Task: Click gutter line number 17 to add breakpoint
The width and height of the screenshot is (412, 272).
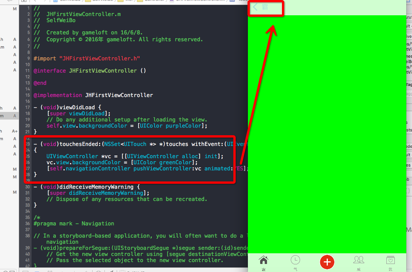Action: [27, 107]
